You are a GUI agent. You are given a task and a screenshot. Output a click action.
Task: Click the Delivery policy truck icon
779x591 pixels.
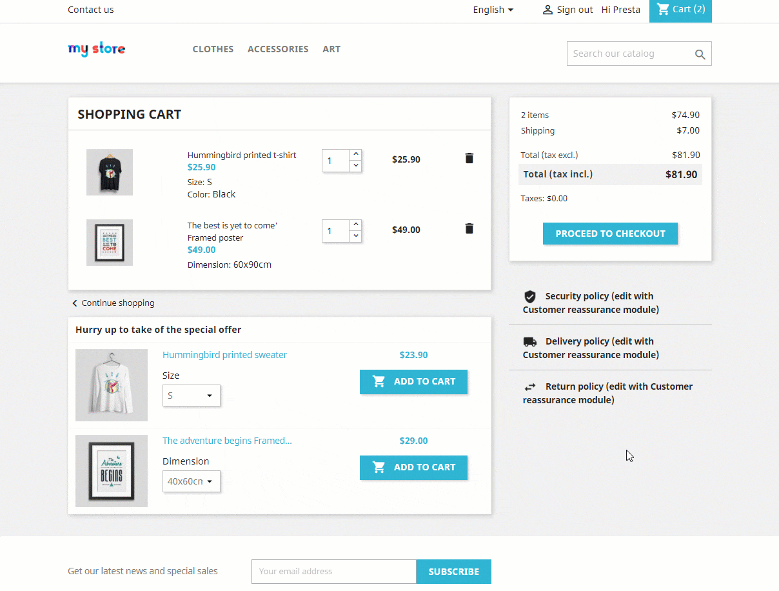click(530, 342)
